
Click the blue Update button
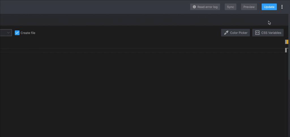click(x=269, y=7)
